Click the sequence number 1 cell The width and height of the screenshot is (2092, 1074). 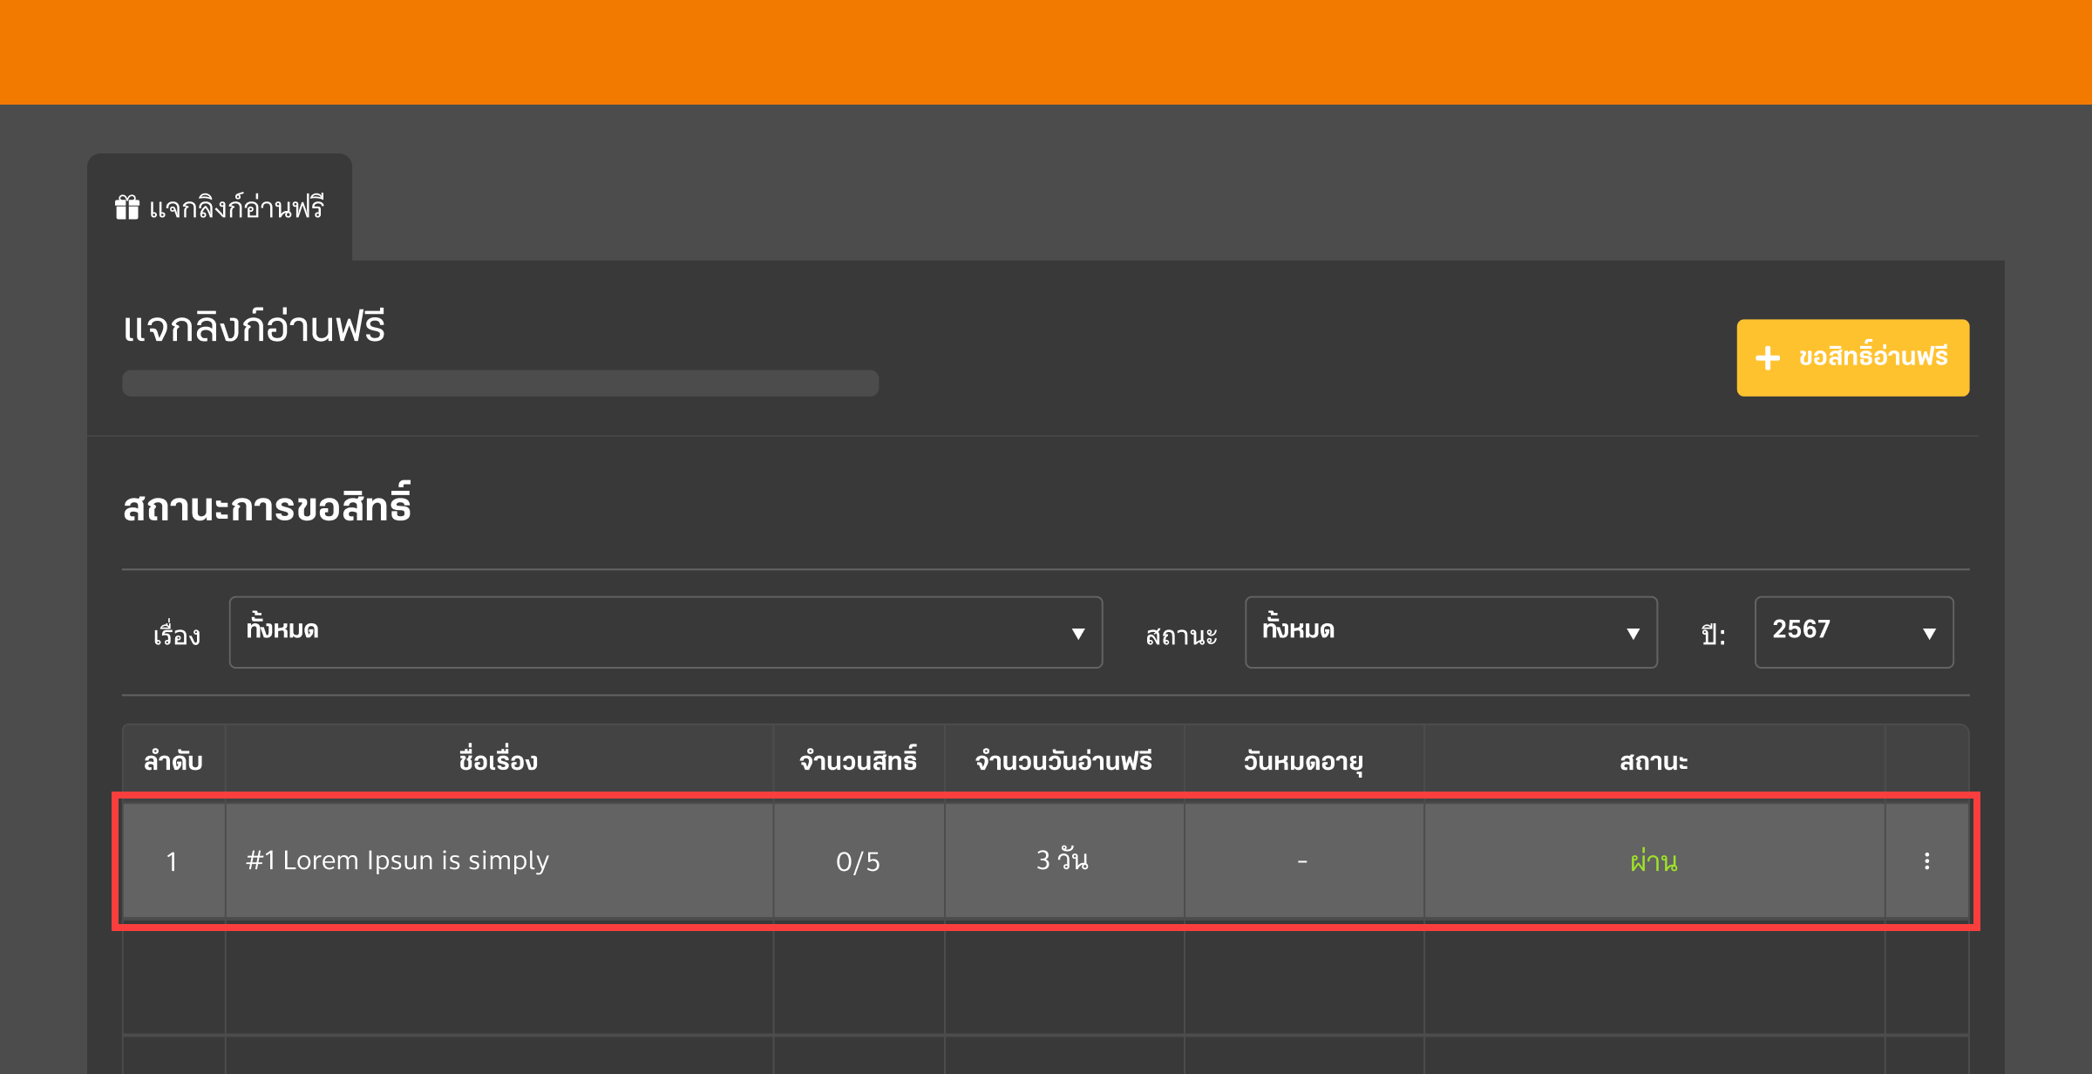coord(173,861)
